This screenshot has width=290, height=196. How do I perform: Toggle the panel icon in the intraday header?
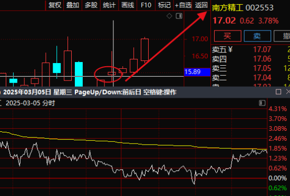pos(262,103)
